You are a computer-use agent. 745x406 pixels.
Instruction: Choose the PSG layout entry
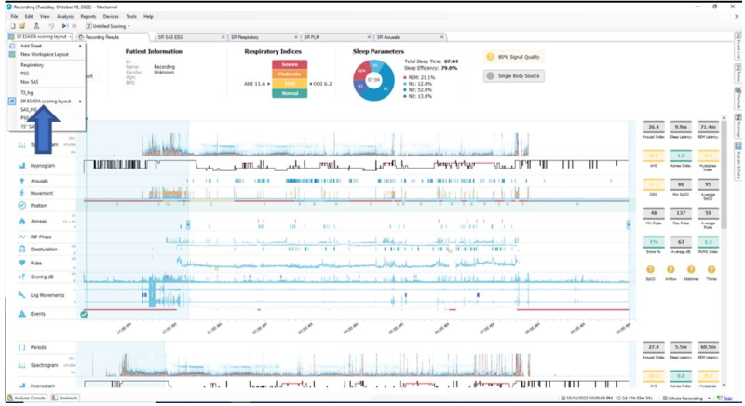coord(46,74)
